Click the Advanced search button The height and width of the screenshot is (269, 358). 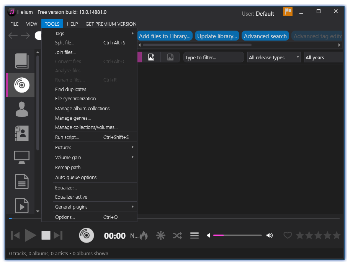[265, 36]
